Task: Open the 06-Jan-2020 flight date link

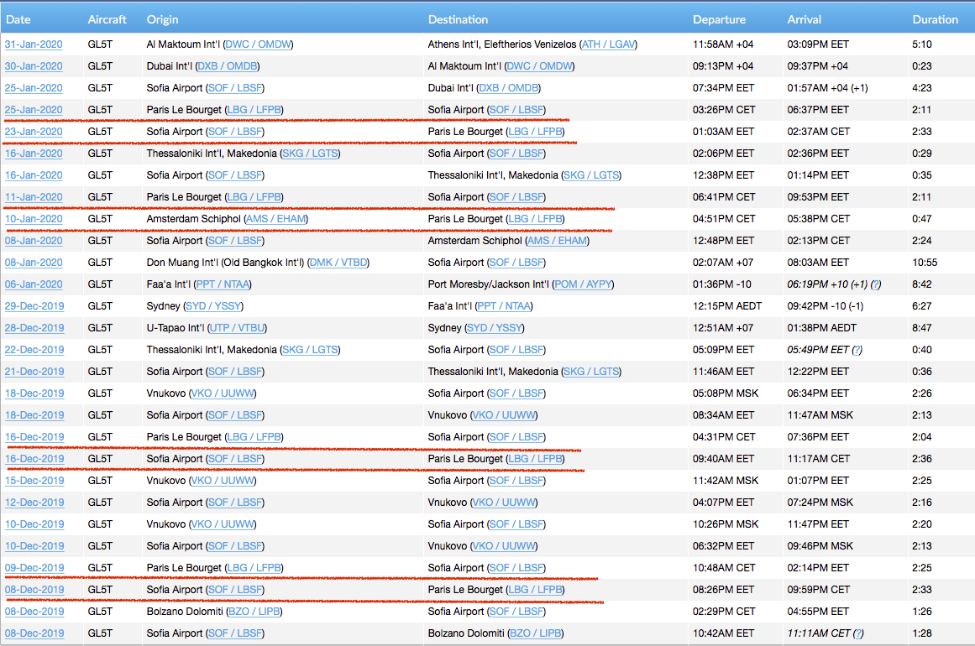Action: coord(34,284)
